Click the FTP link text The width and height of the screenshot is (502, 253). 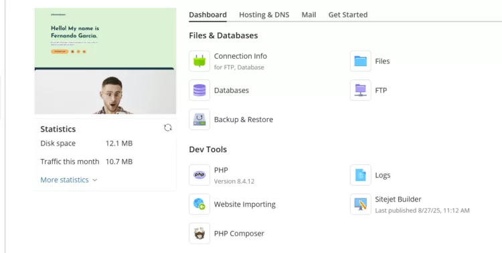381,90
